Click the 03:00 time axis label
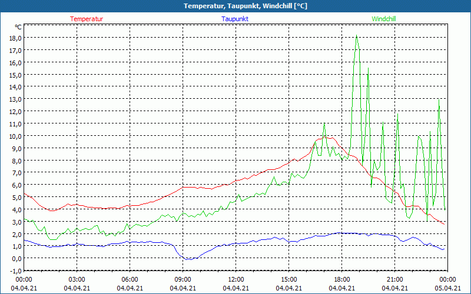Viewport: 471px width, 294px height. [77, 280]
